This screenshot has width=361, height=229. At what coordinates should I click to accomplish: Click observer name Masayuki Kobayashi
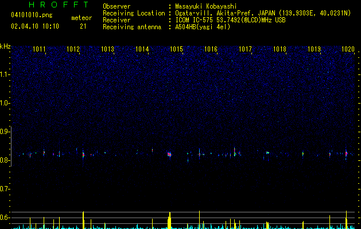(x=206, y=6)
